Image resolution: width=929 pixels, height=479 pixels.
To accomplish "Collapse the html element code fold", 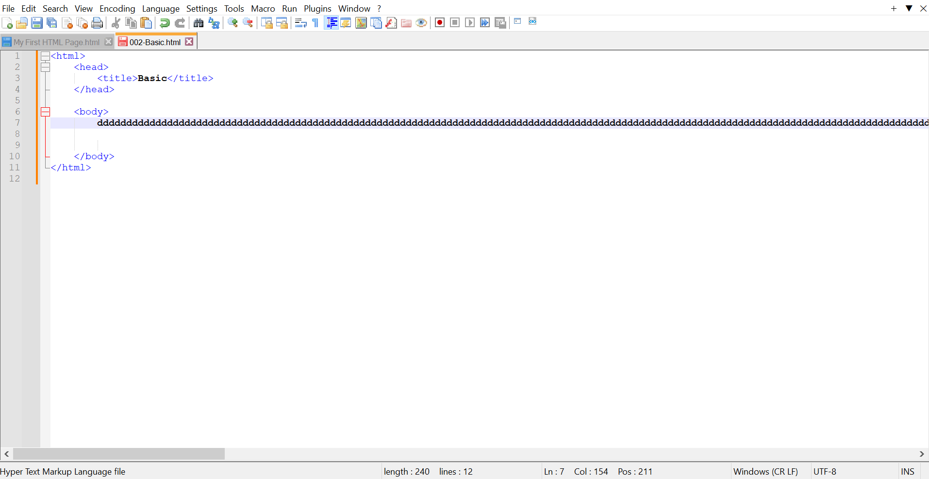I will (x=45, y=56).
